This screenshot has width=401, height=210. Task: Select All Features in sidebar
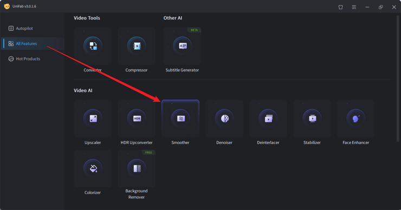point(33,43)
